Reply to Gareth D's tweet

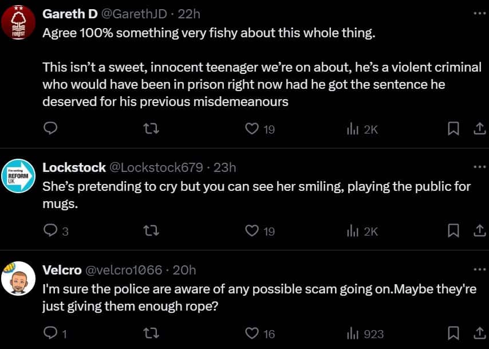50,128
